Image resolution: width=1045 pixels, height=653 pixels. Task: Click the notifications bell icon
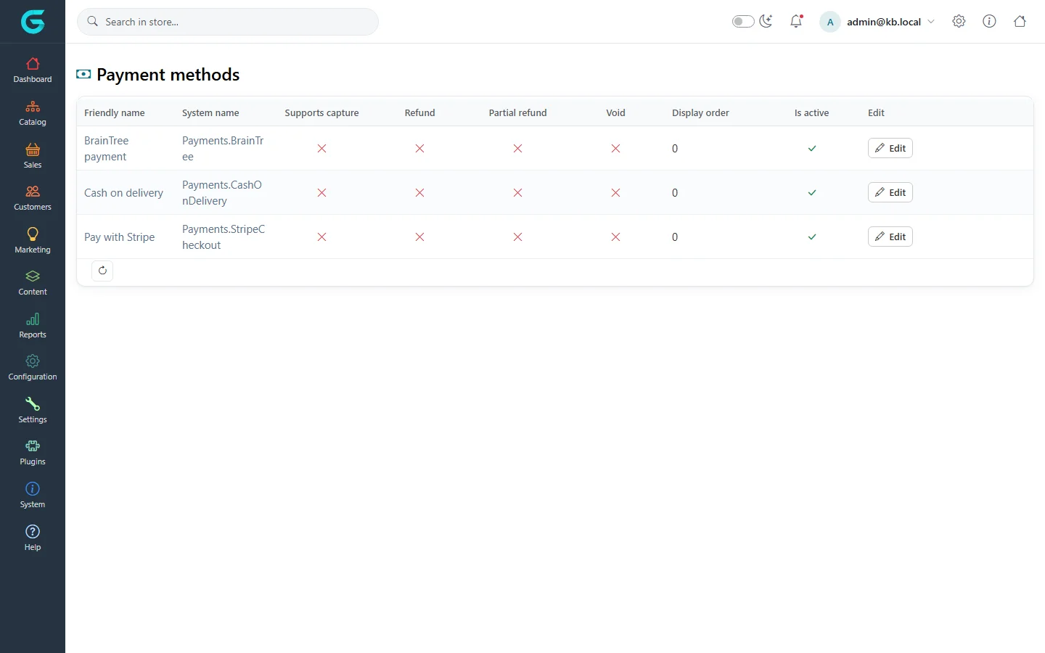(796, 21)
